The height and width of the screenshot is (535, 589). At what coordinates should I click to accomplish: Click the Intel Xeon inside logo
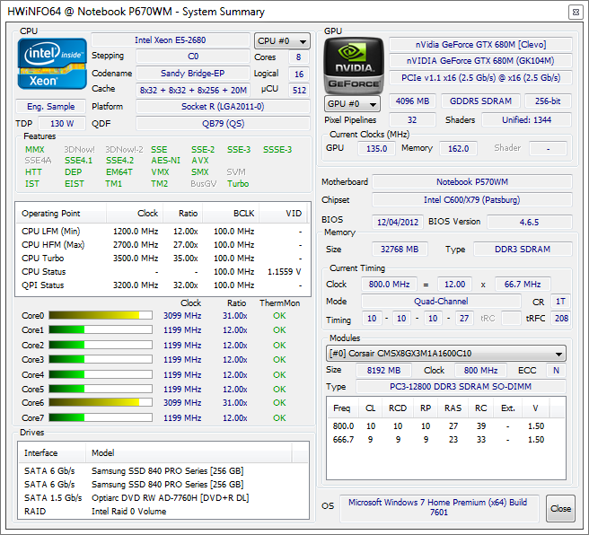(52, 64)
